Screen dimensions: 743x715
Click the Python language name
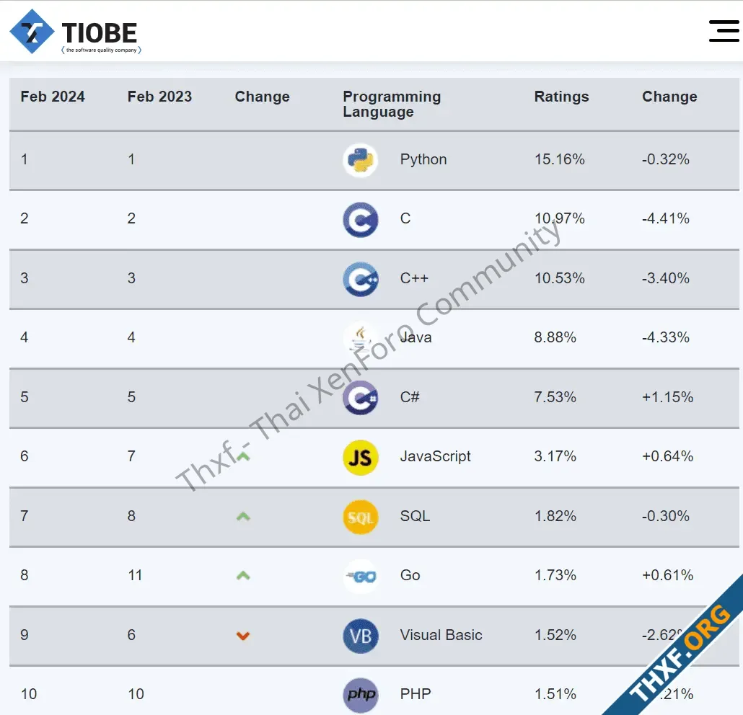pyautogui.click(x=423, y=159)
